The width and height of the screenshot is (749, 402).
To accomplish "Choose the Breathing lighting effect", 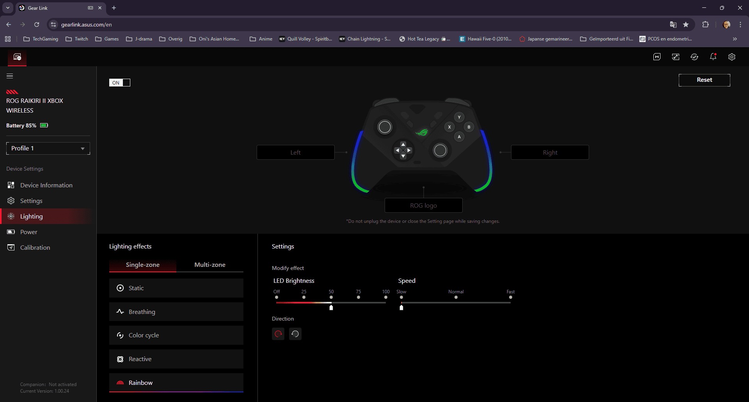I will point(176,312).
